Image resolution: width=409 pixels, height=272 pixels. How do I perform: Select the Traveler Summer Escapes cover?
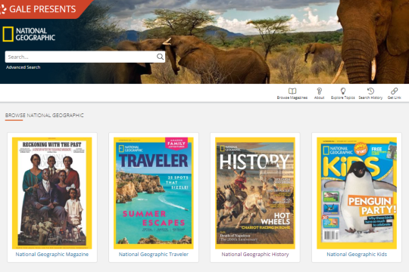154,193
